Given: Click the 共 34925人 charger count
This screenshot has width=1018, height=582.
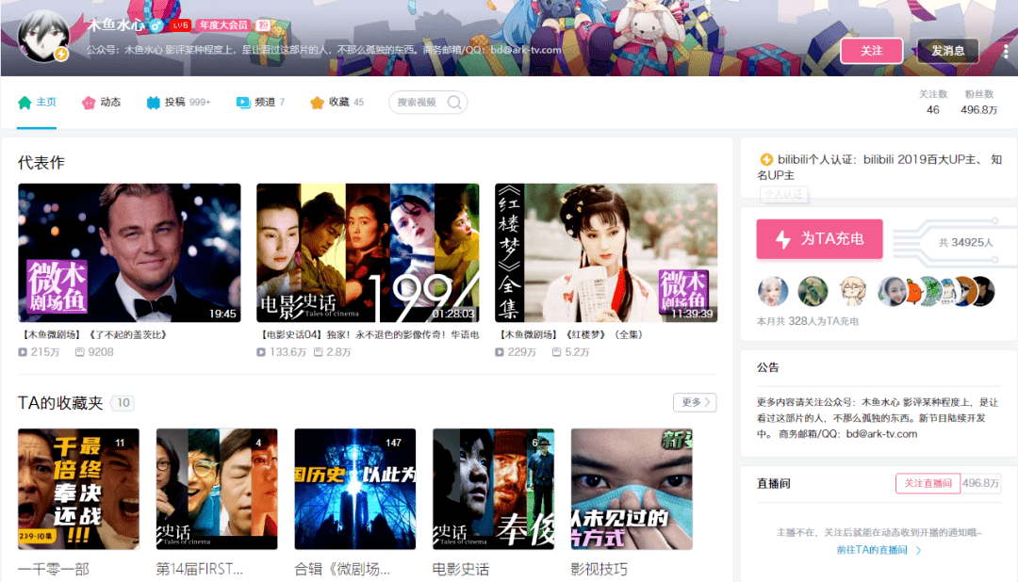Looking at the screenshot, I should pyautogui.click(x=966, y=243).
